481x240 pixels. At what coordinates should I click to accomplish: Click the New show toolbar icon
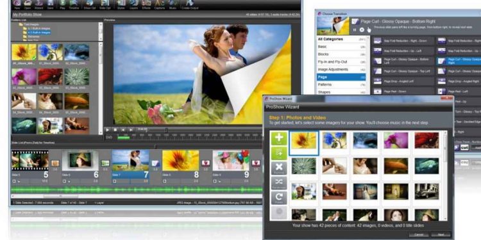[17, 4]
